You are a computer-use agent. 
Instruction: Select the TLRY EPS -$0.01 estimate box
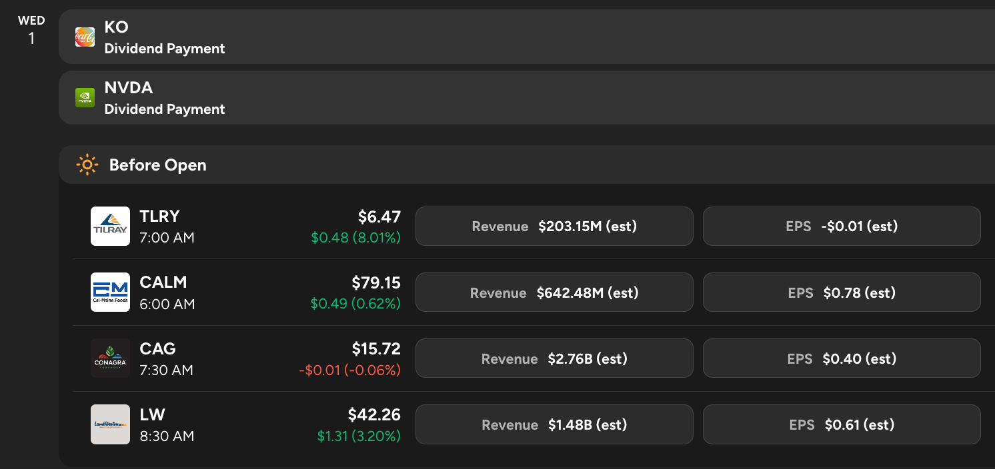842,227
